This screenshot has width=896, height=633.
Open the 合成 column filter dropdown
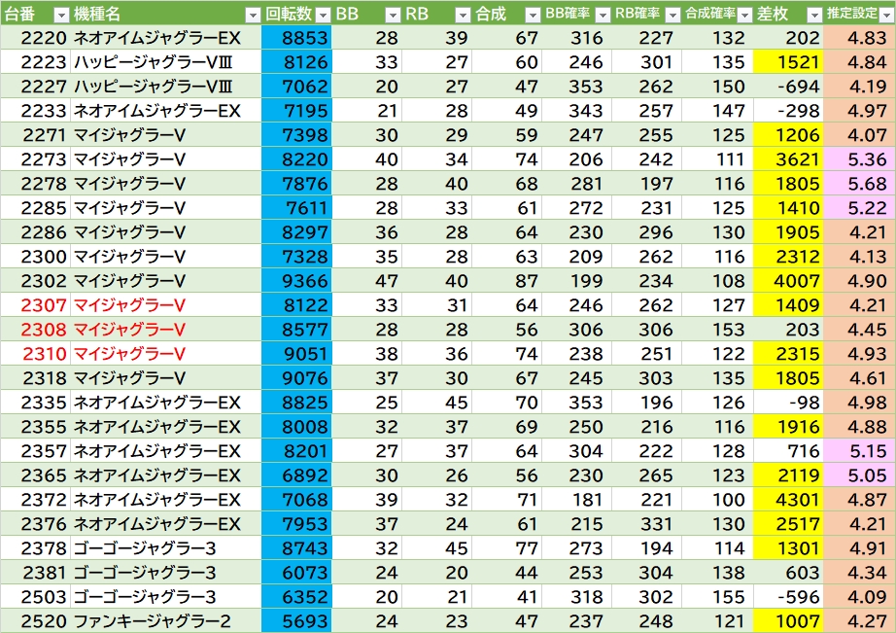point(533,15)
